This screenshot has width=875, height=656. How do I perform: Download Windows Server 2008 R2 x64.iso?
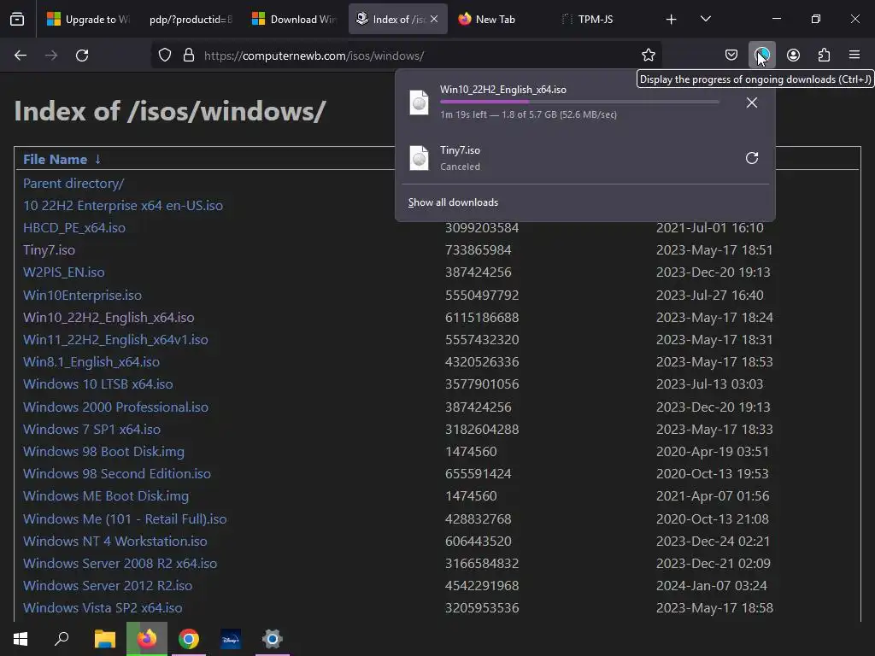tap(120, 564)
